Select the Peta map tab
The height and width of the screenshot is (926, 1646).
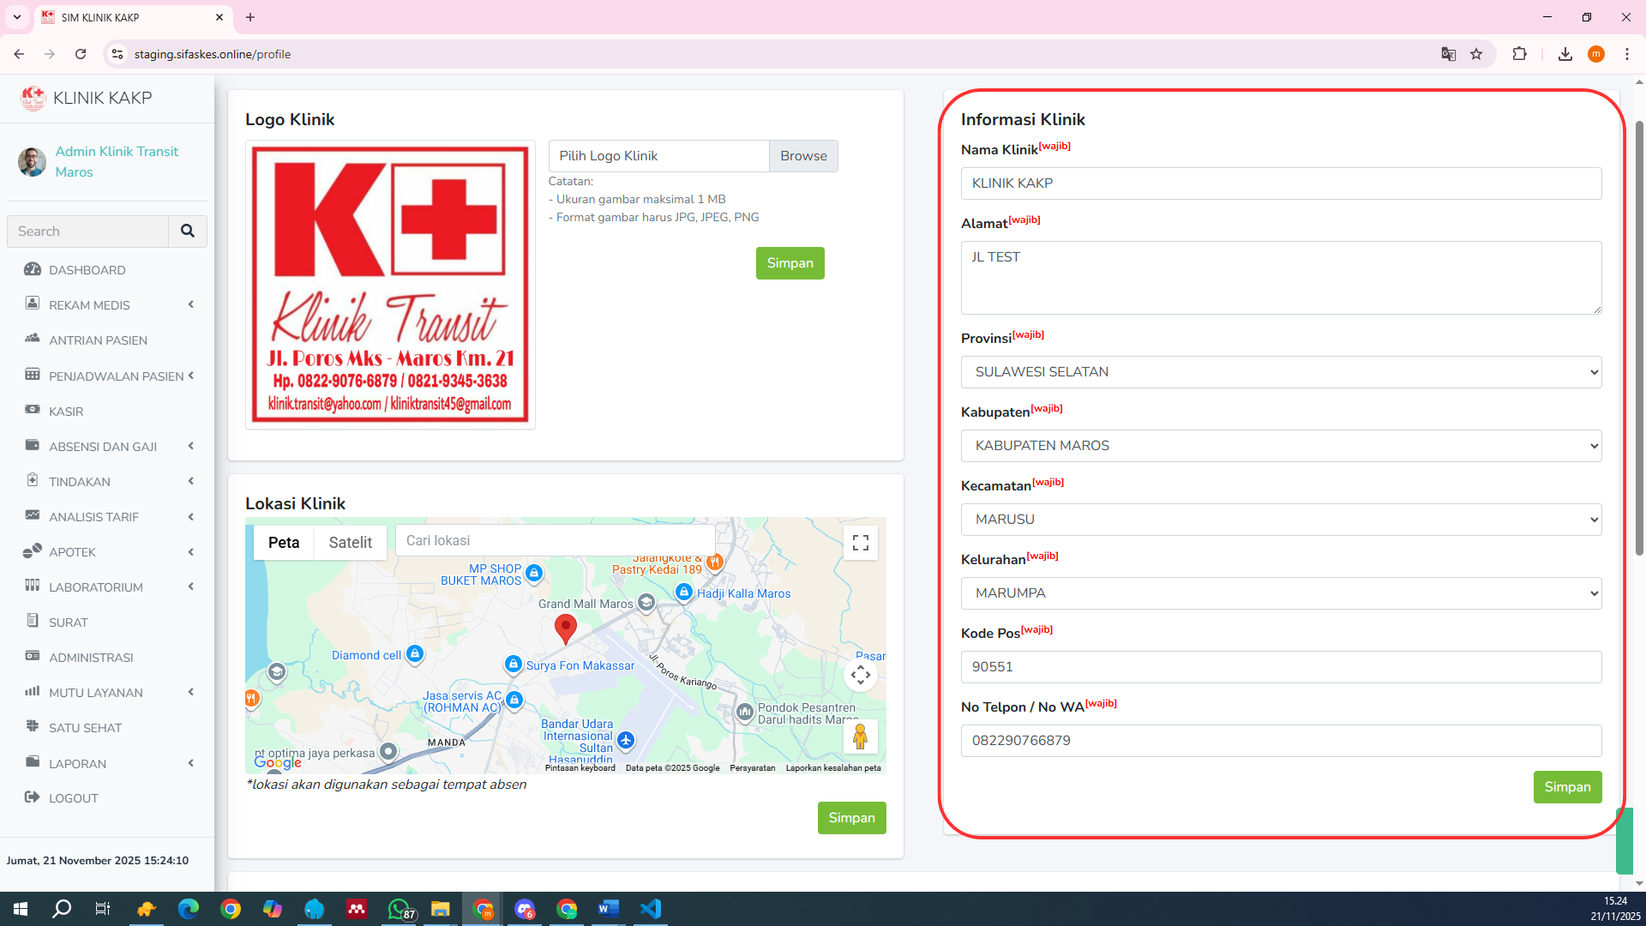pos(284,543)
